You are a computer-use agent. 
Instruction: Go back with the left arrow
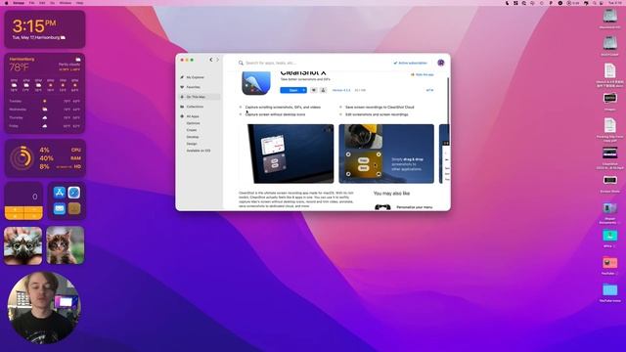pyautogui.click(x=211, y=60)
